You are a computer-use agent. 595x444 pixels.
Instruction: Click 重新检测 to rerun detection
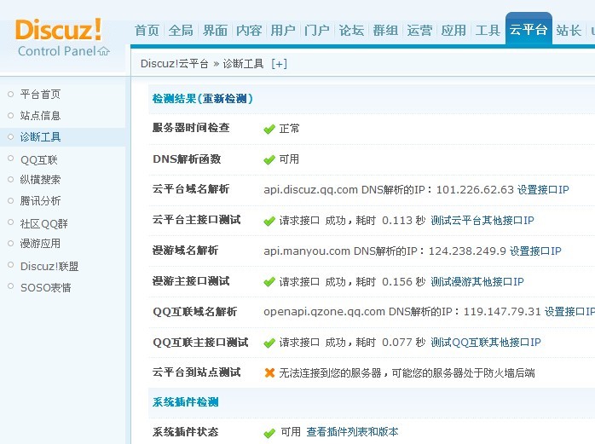(225, 99)
